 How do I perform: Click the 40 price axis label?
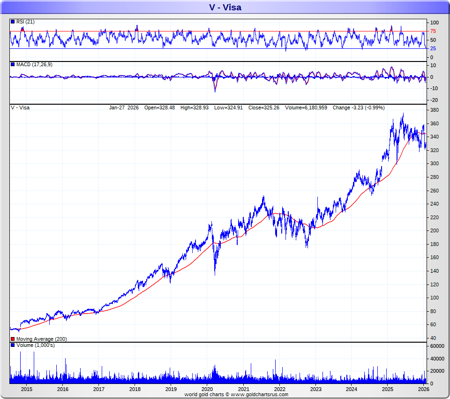[x=433, y=338]
